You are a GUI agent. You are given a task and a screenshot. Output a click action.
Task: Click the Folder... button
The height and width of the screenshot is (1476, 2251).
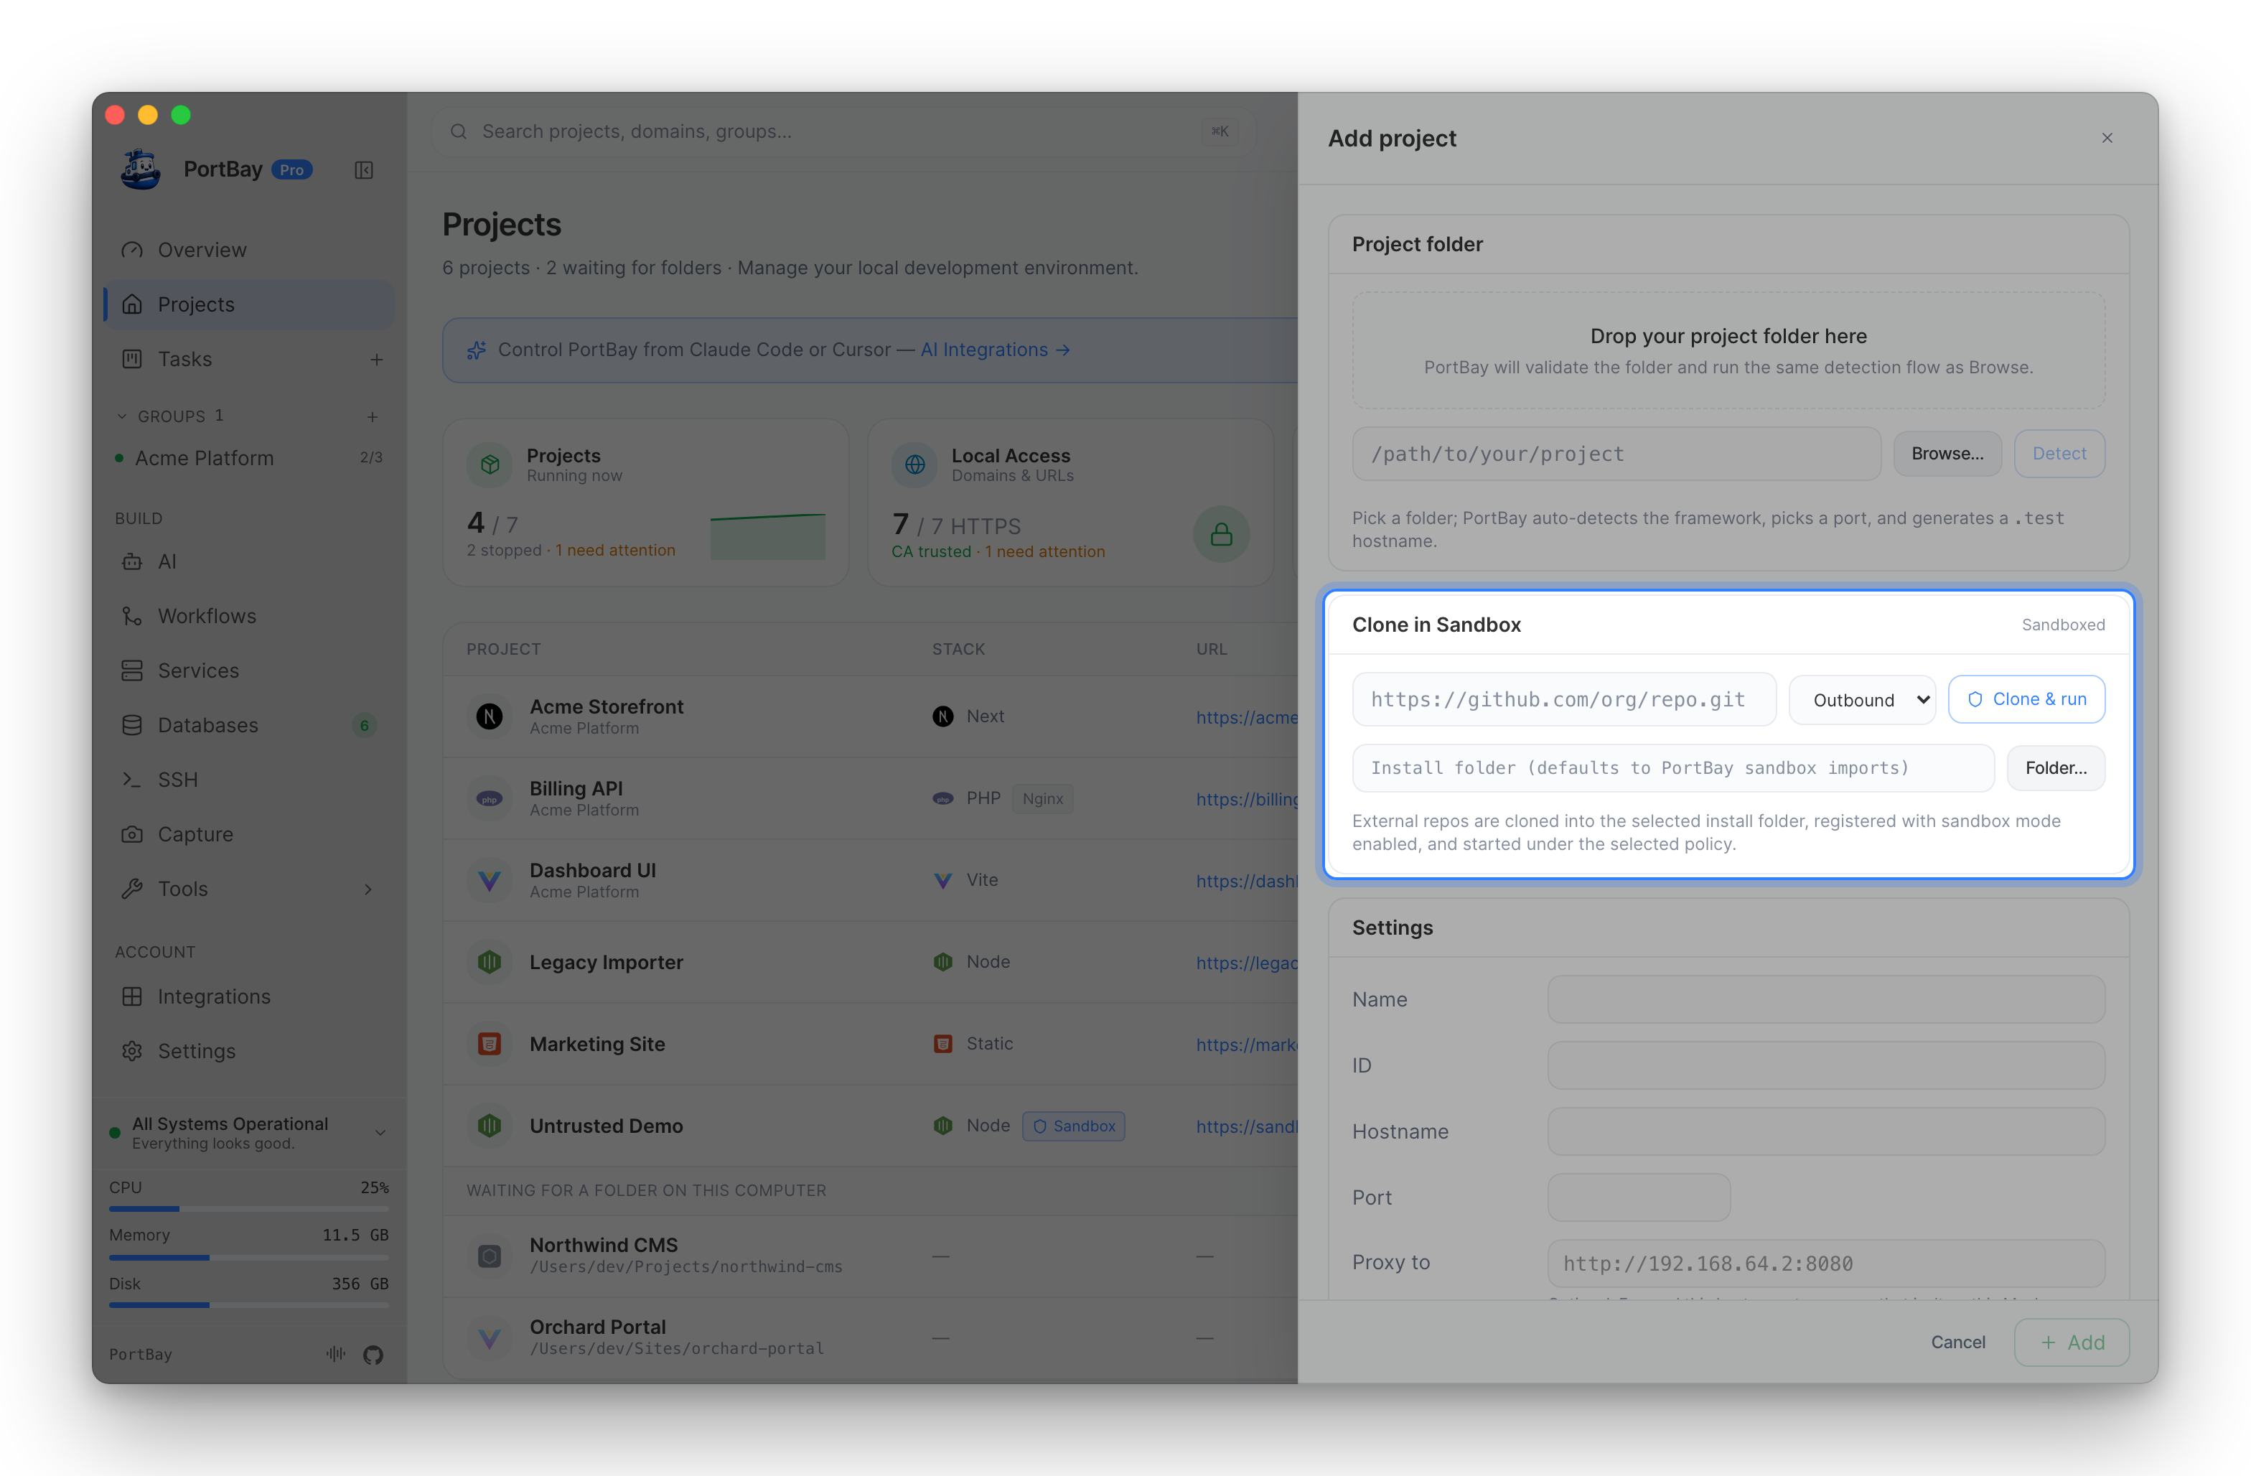2056,768
